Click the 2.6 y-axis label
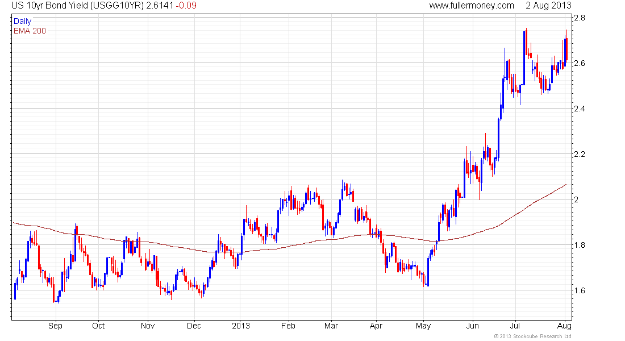This screenshot has width=625, height=341. [579, 63]
